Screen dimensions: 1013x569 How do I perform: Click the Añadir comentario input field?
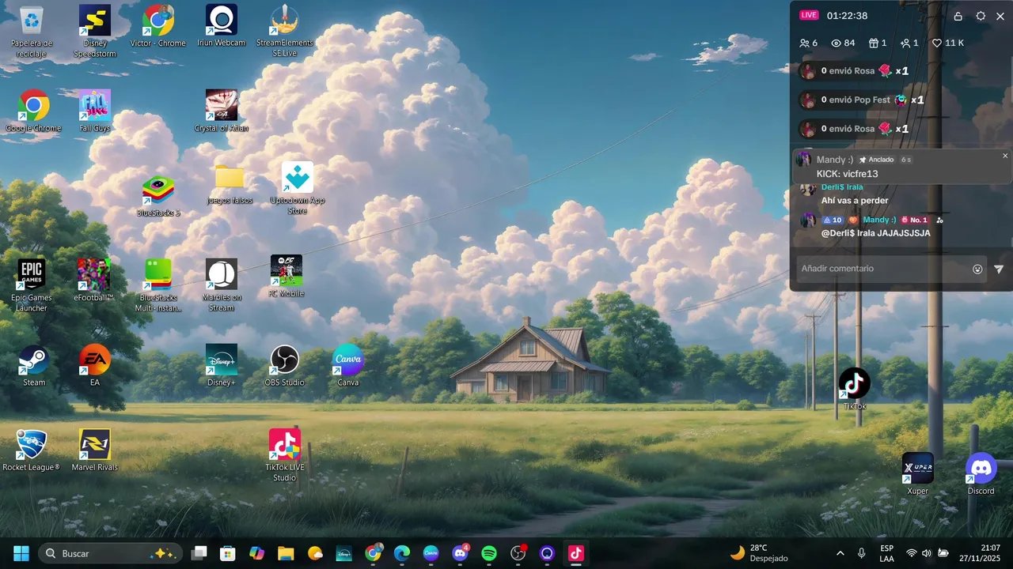(x=882, y=269)
